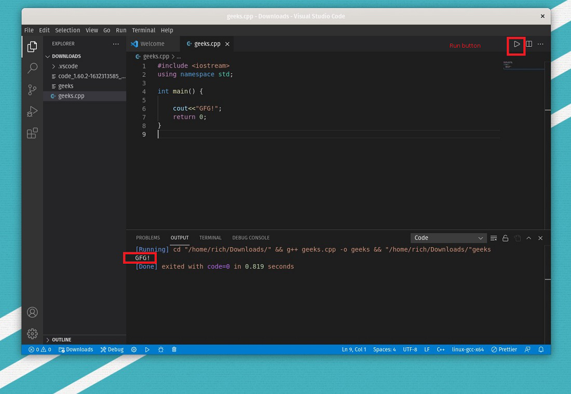
Task: Click the editor minimap preview
Action: click(x=524, y=65)
